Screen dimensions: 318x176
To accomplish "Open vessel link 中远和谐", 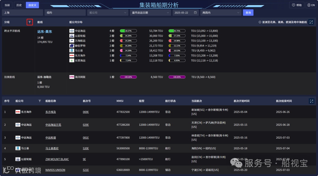I will pyautogui.click(x=51, y=138).
